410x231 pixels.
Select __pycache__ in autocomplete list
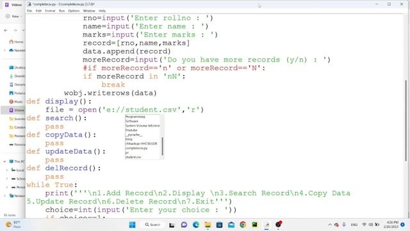pos(134,135)
